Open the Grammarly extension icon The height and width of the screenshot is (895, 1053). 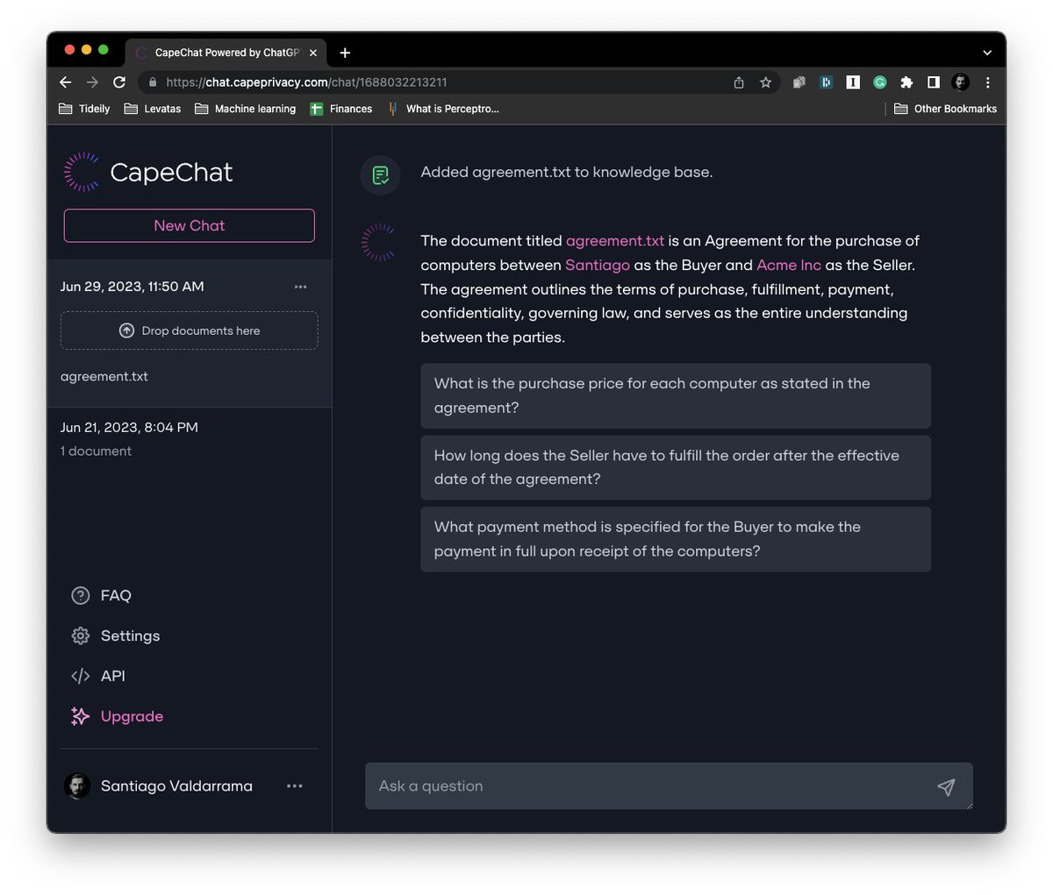coord(879,82)
